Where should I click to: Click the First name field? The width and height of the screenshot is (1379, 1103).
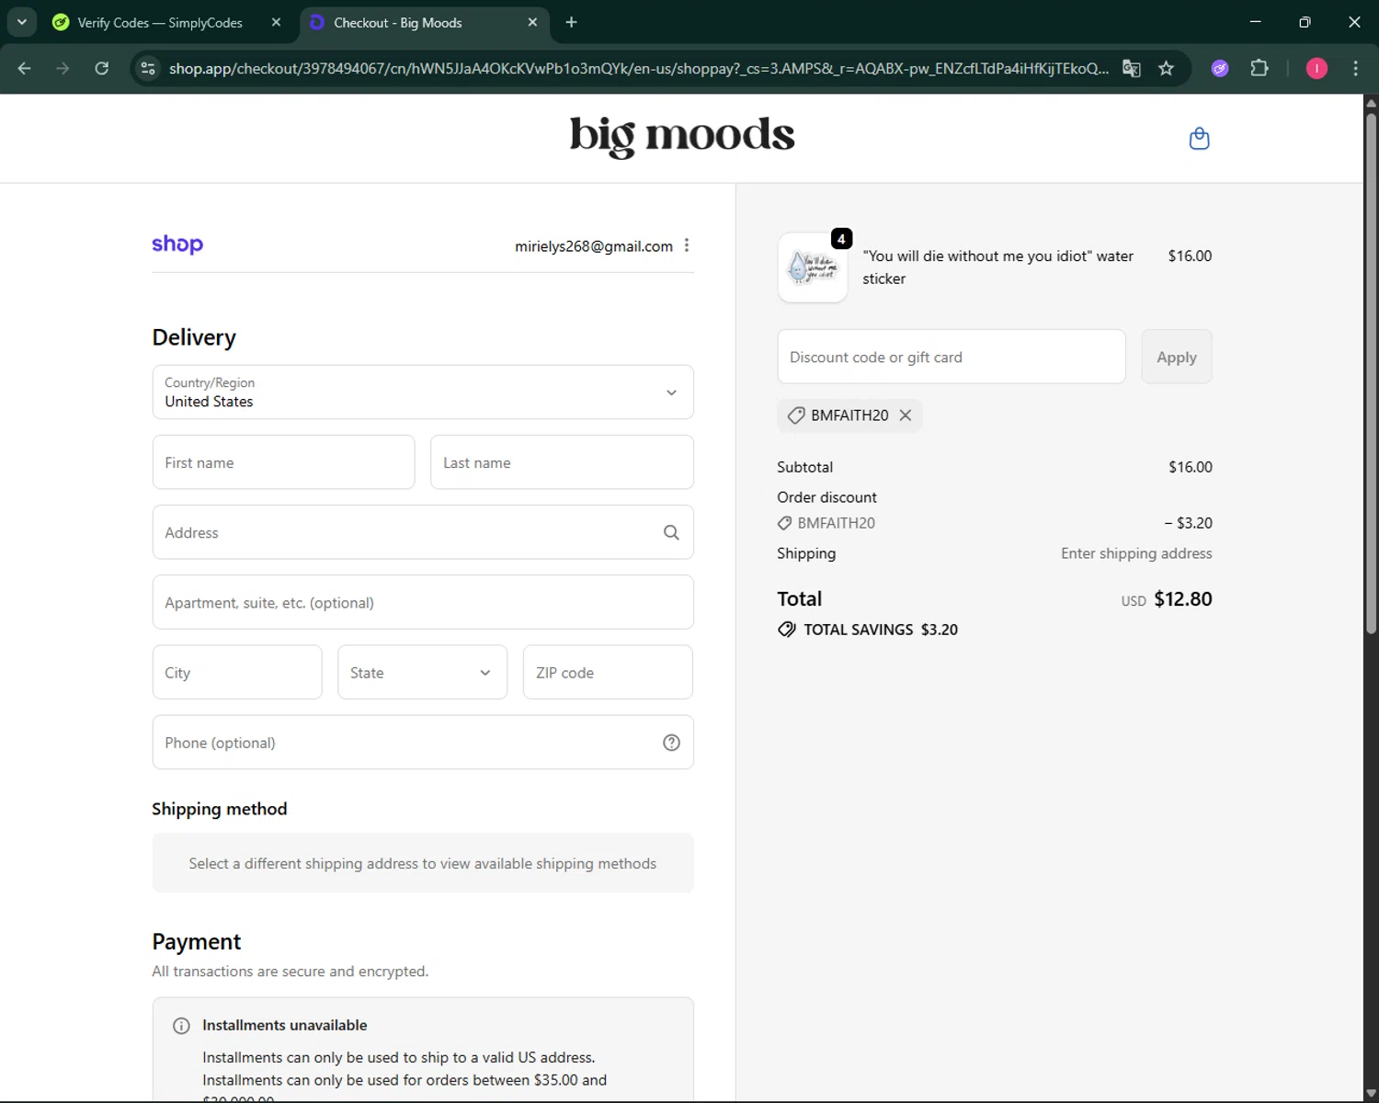283,462
